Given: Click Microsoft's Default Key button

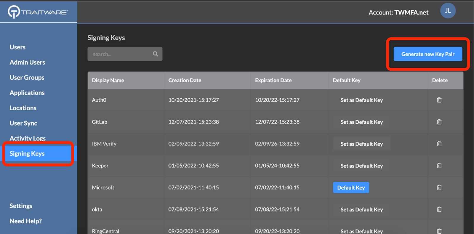Looking at the screenshot, I should (x=351, y=187).
